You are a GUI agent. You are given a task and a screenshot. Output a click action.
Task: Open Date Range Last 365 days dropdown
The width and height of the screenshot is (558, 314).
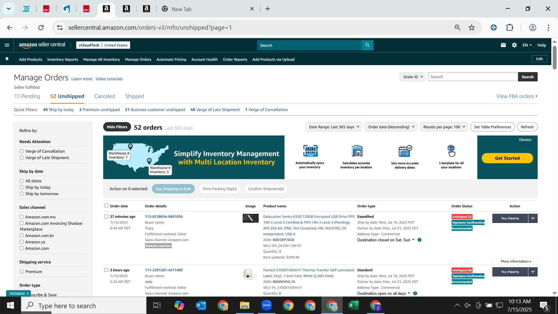(x=334, y=127)
